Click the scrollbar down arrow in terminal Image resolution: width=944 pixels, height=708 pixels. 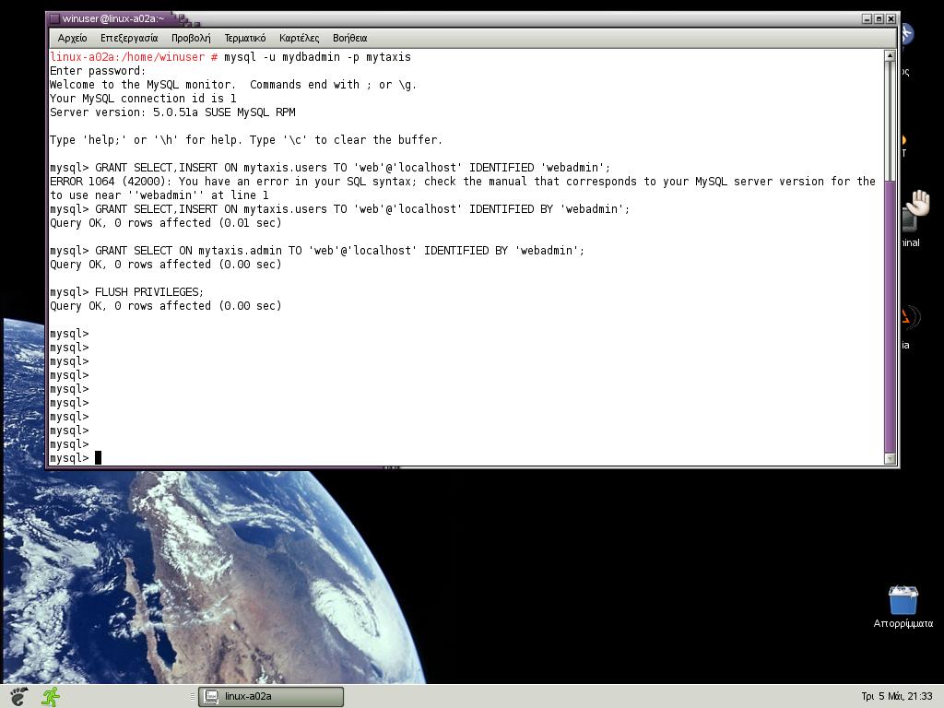pyautogui.click(x=890, y=459)
